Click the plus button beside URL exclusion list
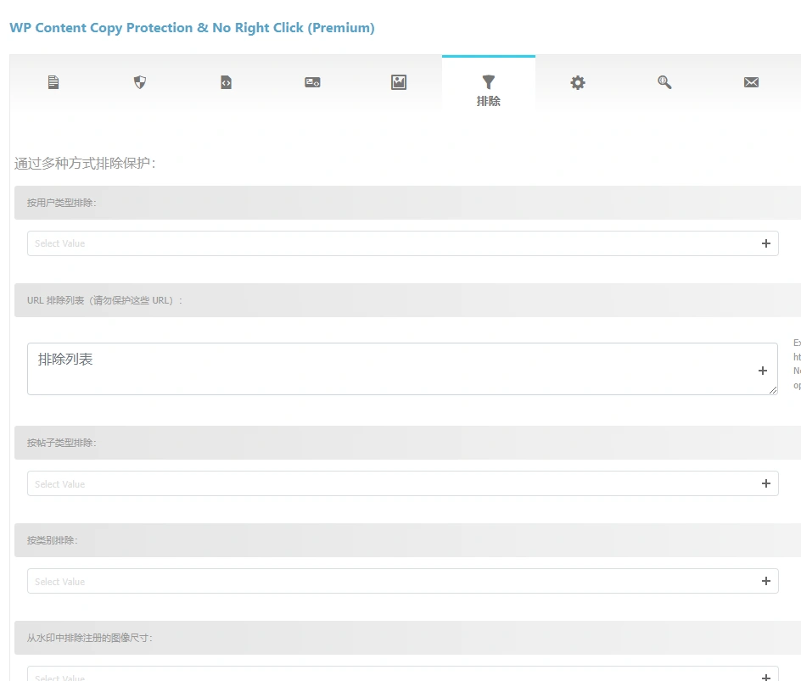 click(762, 369)
